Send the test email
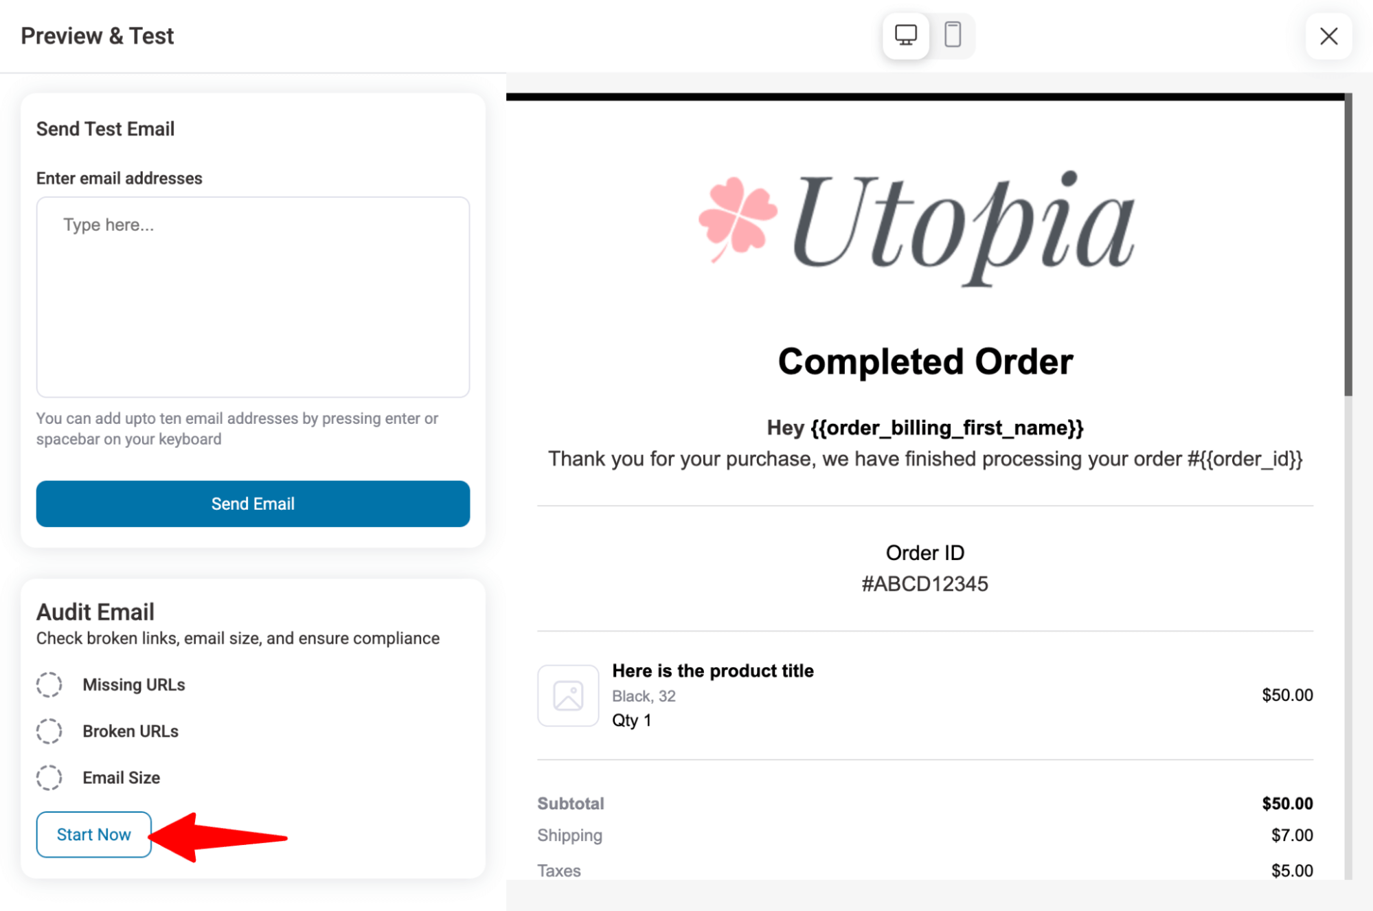 [253, 504]
